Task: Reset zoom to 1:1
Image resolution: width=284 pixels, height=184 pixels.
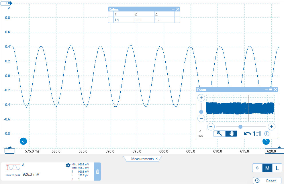Action: click(x=257, y=134)
